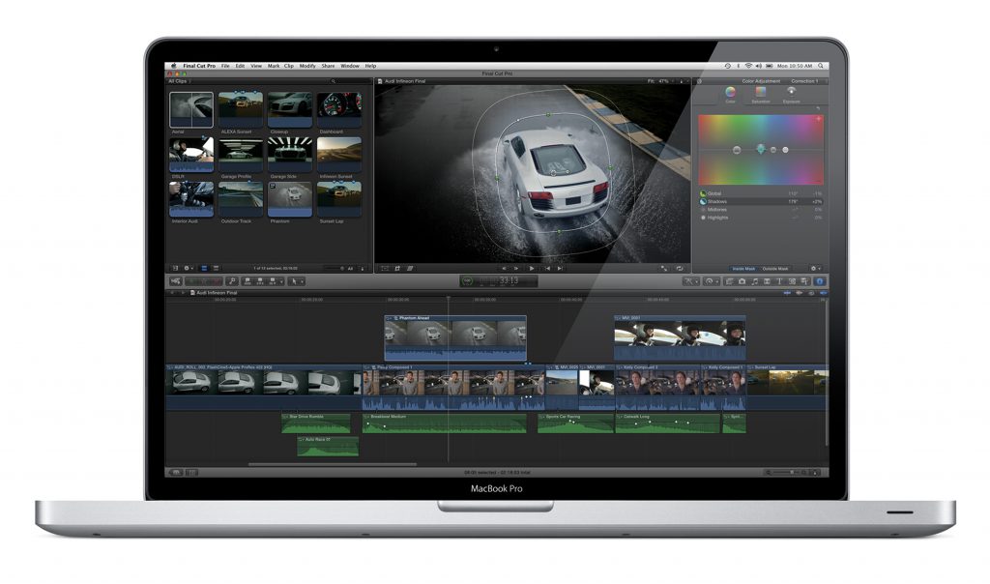Click the viewer distort tool icon
Viewport: 990px width, 584px height.
click(410, 269)
